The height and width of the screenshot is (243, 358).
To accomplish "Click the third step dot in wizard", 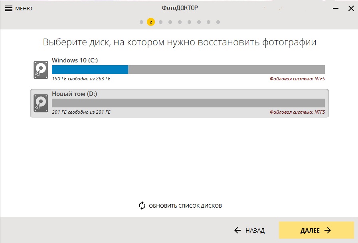I will 160,22.
